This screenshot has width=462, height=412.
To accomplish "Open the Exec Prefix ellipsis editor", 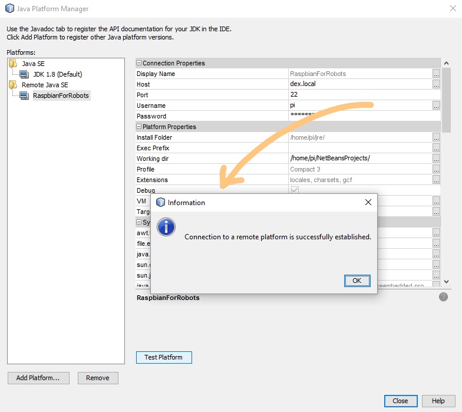I will pyautogui.click(x=436, y=148).
